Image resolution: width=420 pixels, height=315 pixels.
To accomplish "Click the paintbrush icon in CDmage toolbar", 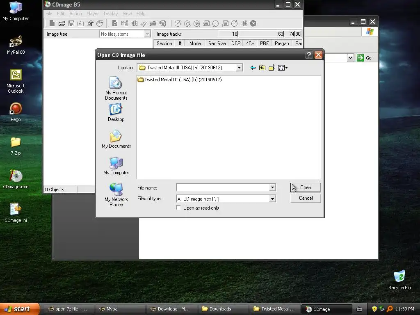I will coord(144,23).
